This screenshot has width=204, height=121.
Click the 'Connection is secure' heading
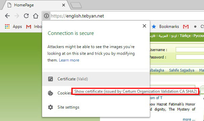coord(71,33)
